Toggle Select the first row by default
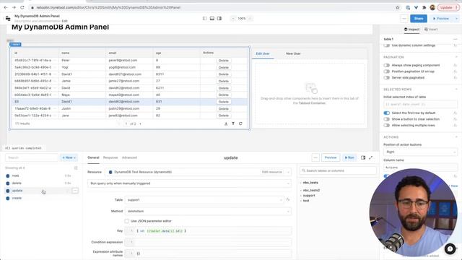Screen dimensions: 462x260 point(387,113)
